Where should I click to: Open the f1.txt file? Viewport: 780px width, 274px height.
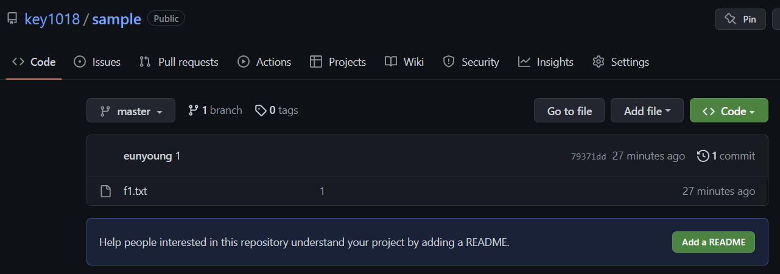[x=135, y=191]
